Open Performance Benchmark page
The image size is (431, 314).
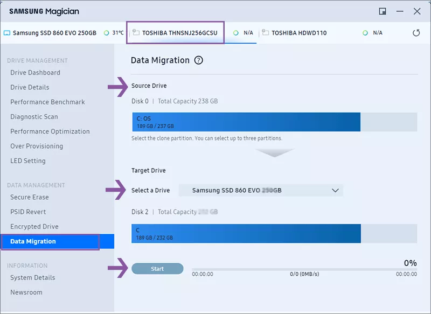(47, 102)
